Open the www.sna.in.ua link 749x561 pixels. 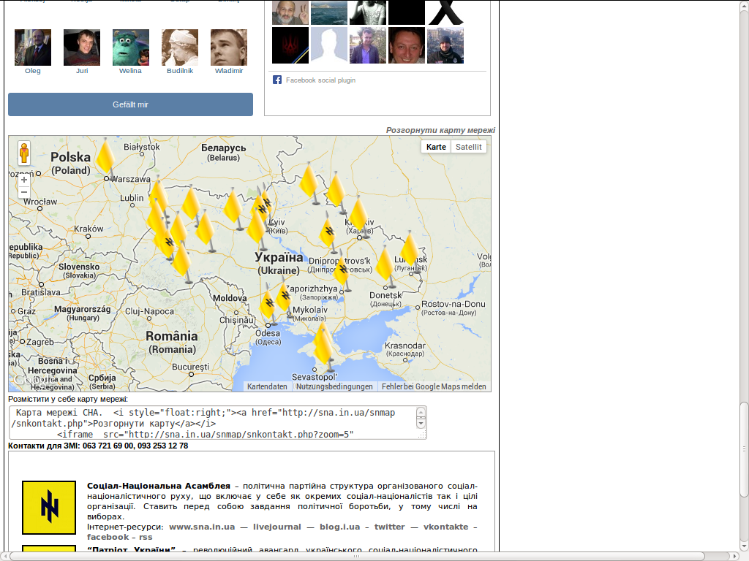[x=202, y=527]
